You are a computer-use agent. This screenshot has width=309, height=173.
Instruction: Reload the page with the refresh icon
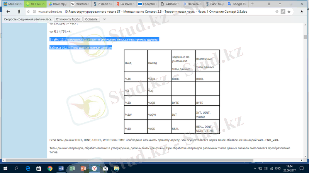click(29, 12)
